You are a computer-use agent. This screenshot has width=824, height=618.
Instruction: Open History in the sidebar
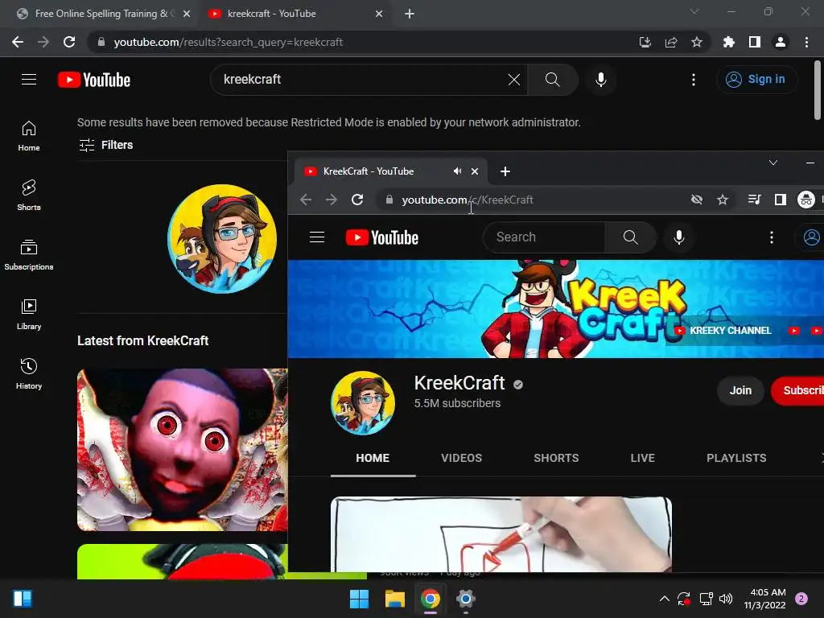click(29, 373)
